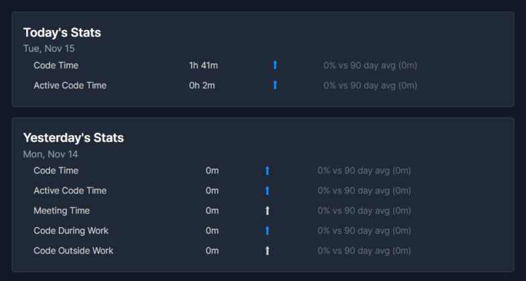Click the 90 day avg text for today's Code Time
This screenshot has width=526, height=281.
(370, 66)
